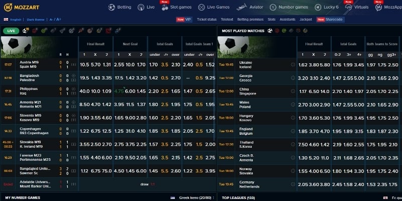Open the Aviator plane icon

click(242, 7)
